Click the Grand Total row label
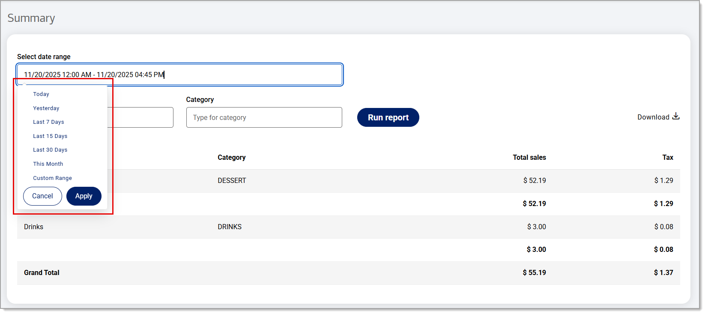Screen dimensions: 705x314 tap(42, 273)
